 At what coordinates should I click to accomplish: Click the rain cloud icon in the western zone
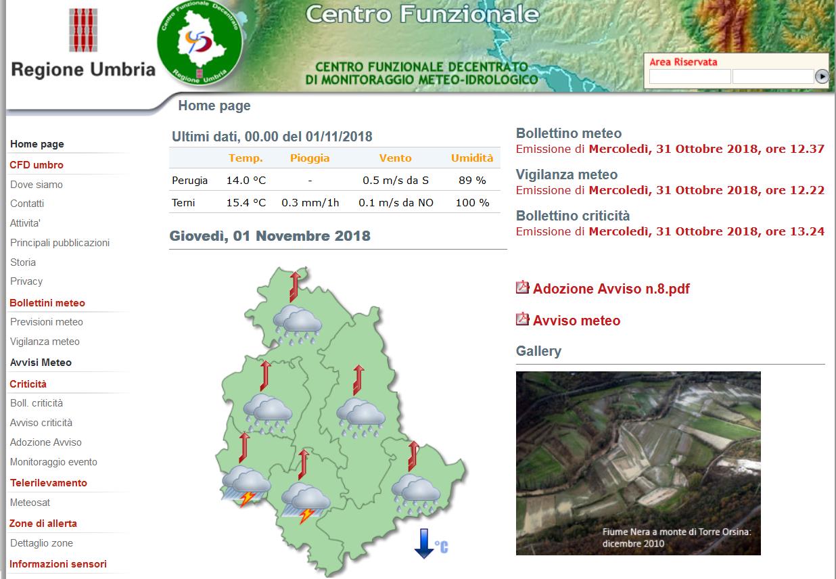(x=268, y=413)
